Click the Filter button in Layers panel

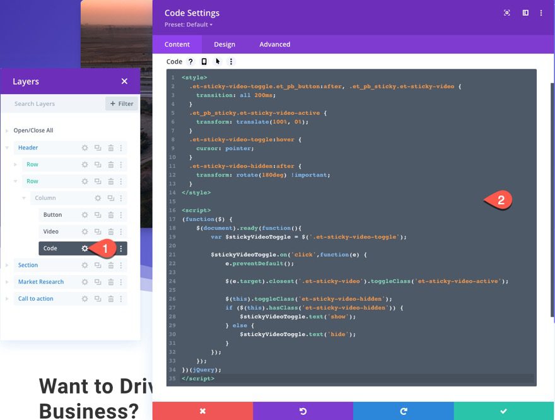click(x=120, y=103)
